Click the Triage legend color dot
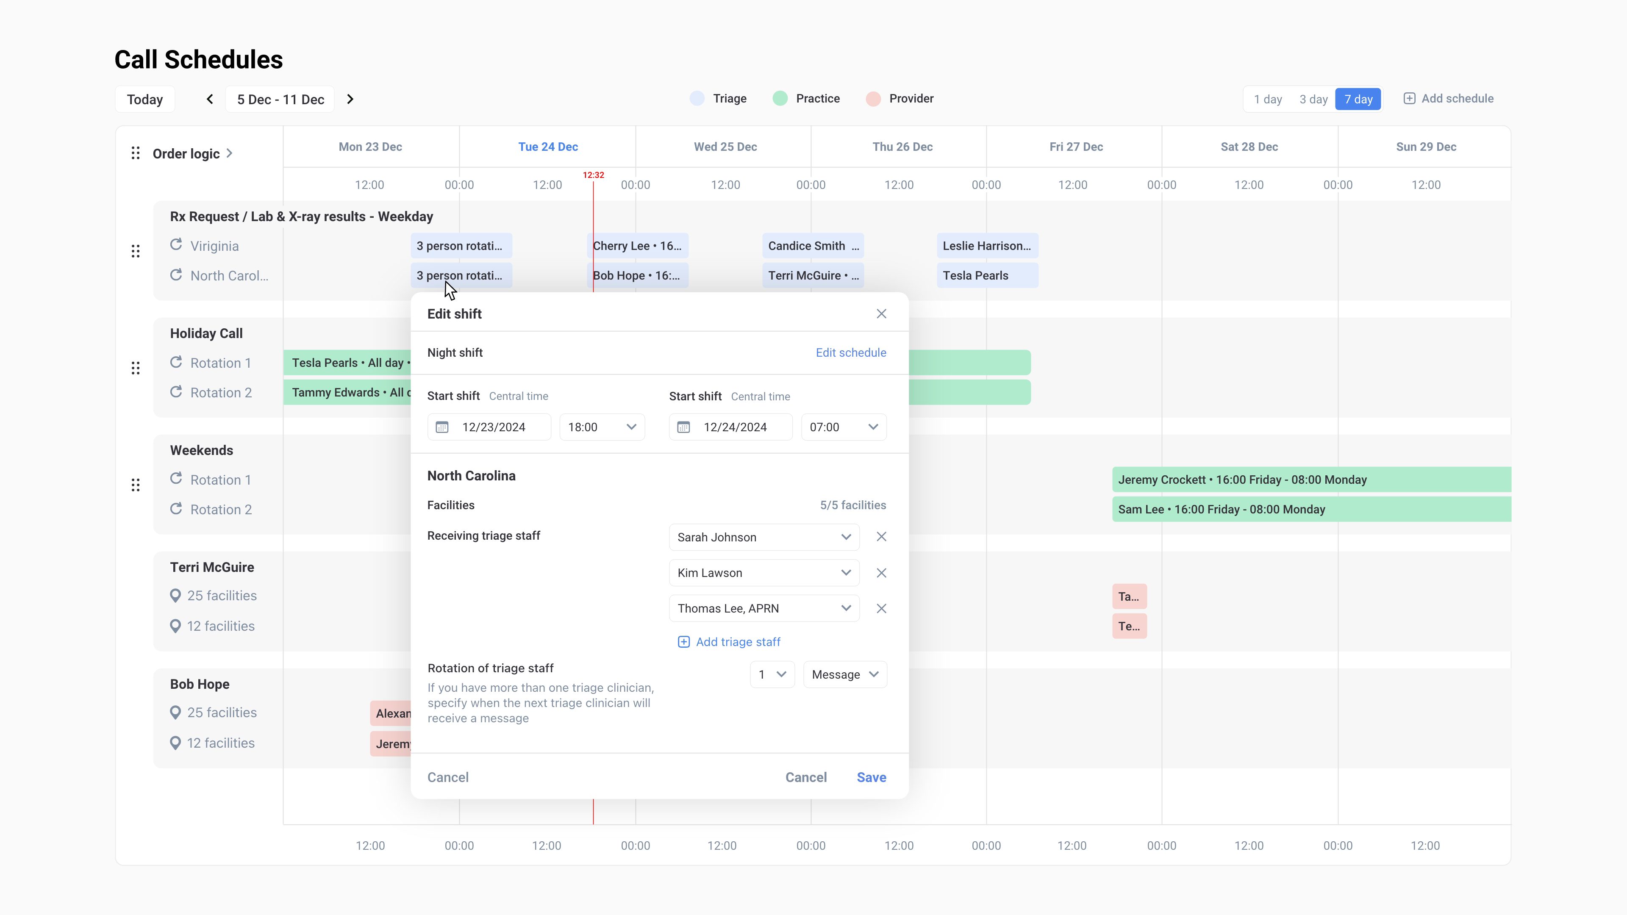This screenshot has width=1627, height=915. (697, 99)
